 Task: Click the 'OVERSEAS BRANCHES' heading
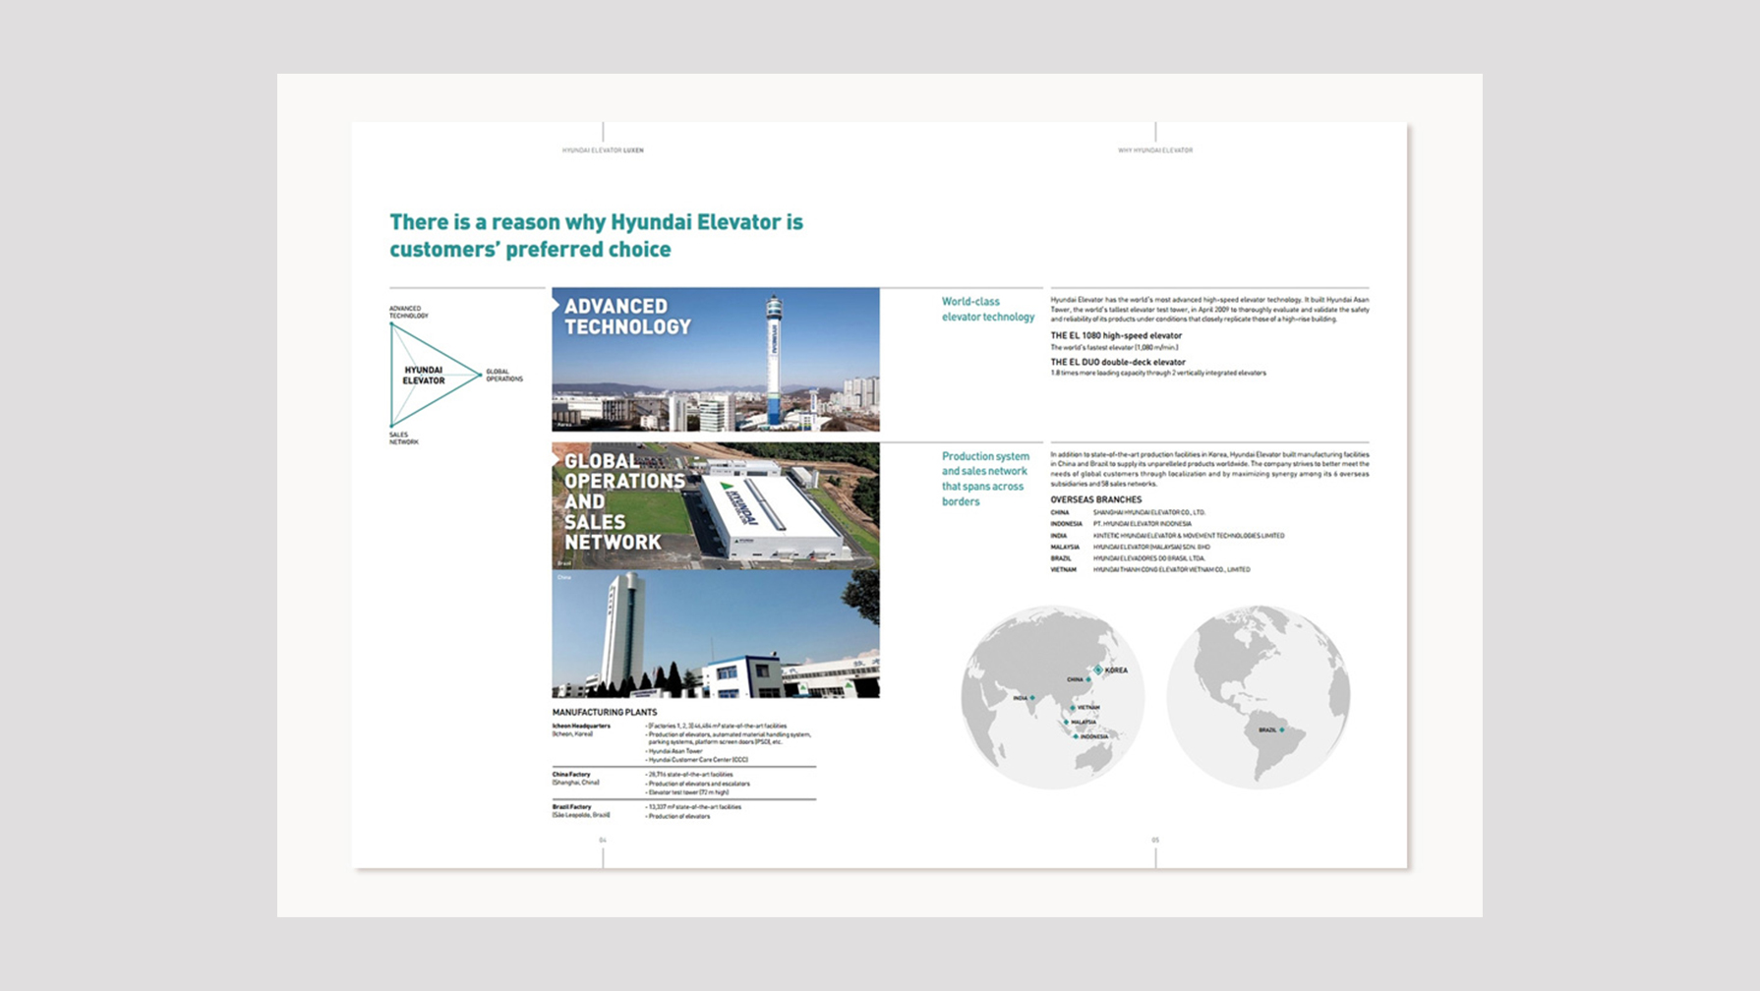[1095, 499]
